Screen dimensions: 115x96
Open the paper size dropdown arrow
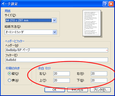(54, 20)
